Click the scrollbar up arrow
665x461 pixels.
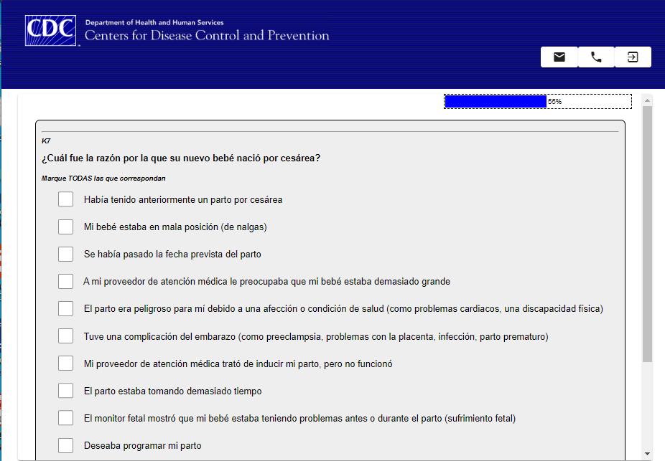[x=647, y=100]
